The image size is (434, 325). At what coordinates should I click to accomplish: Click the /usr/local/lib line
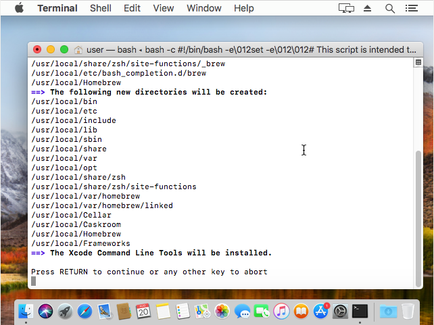(64, 130)
